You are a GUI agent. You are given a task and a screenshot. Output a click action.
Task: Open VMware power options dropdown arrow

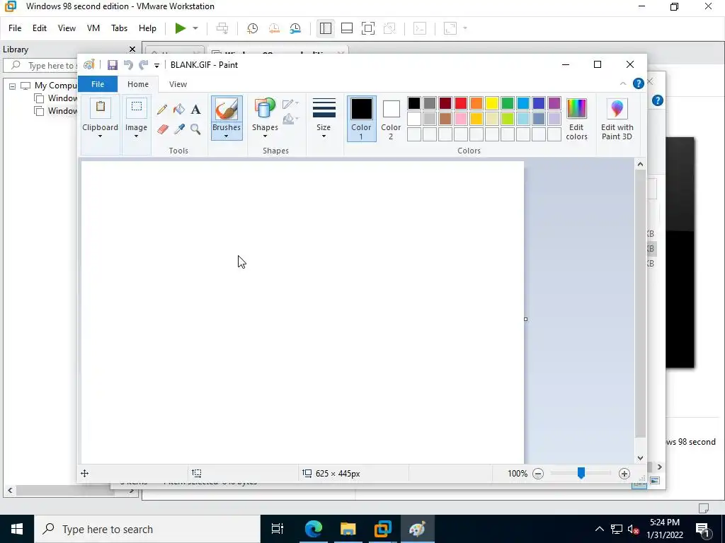coord(195,28)
